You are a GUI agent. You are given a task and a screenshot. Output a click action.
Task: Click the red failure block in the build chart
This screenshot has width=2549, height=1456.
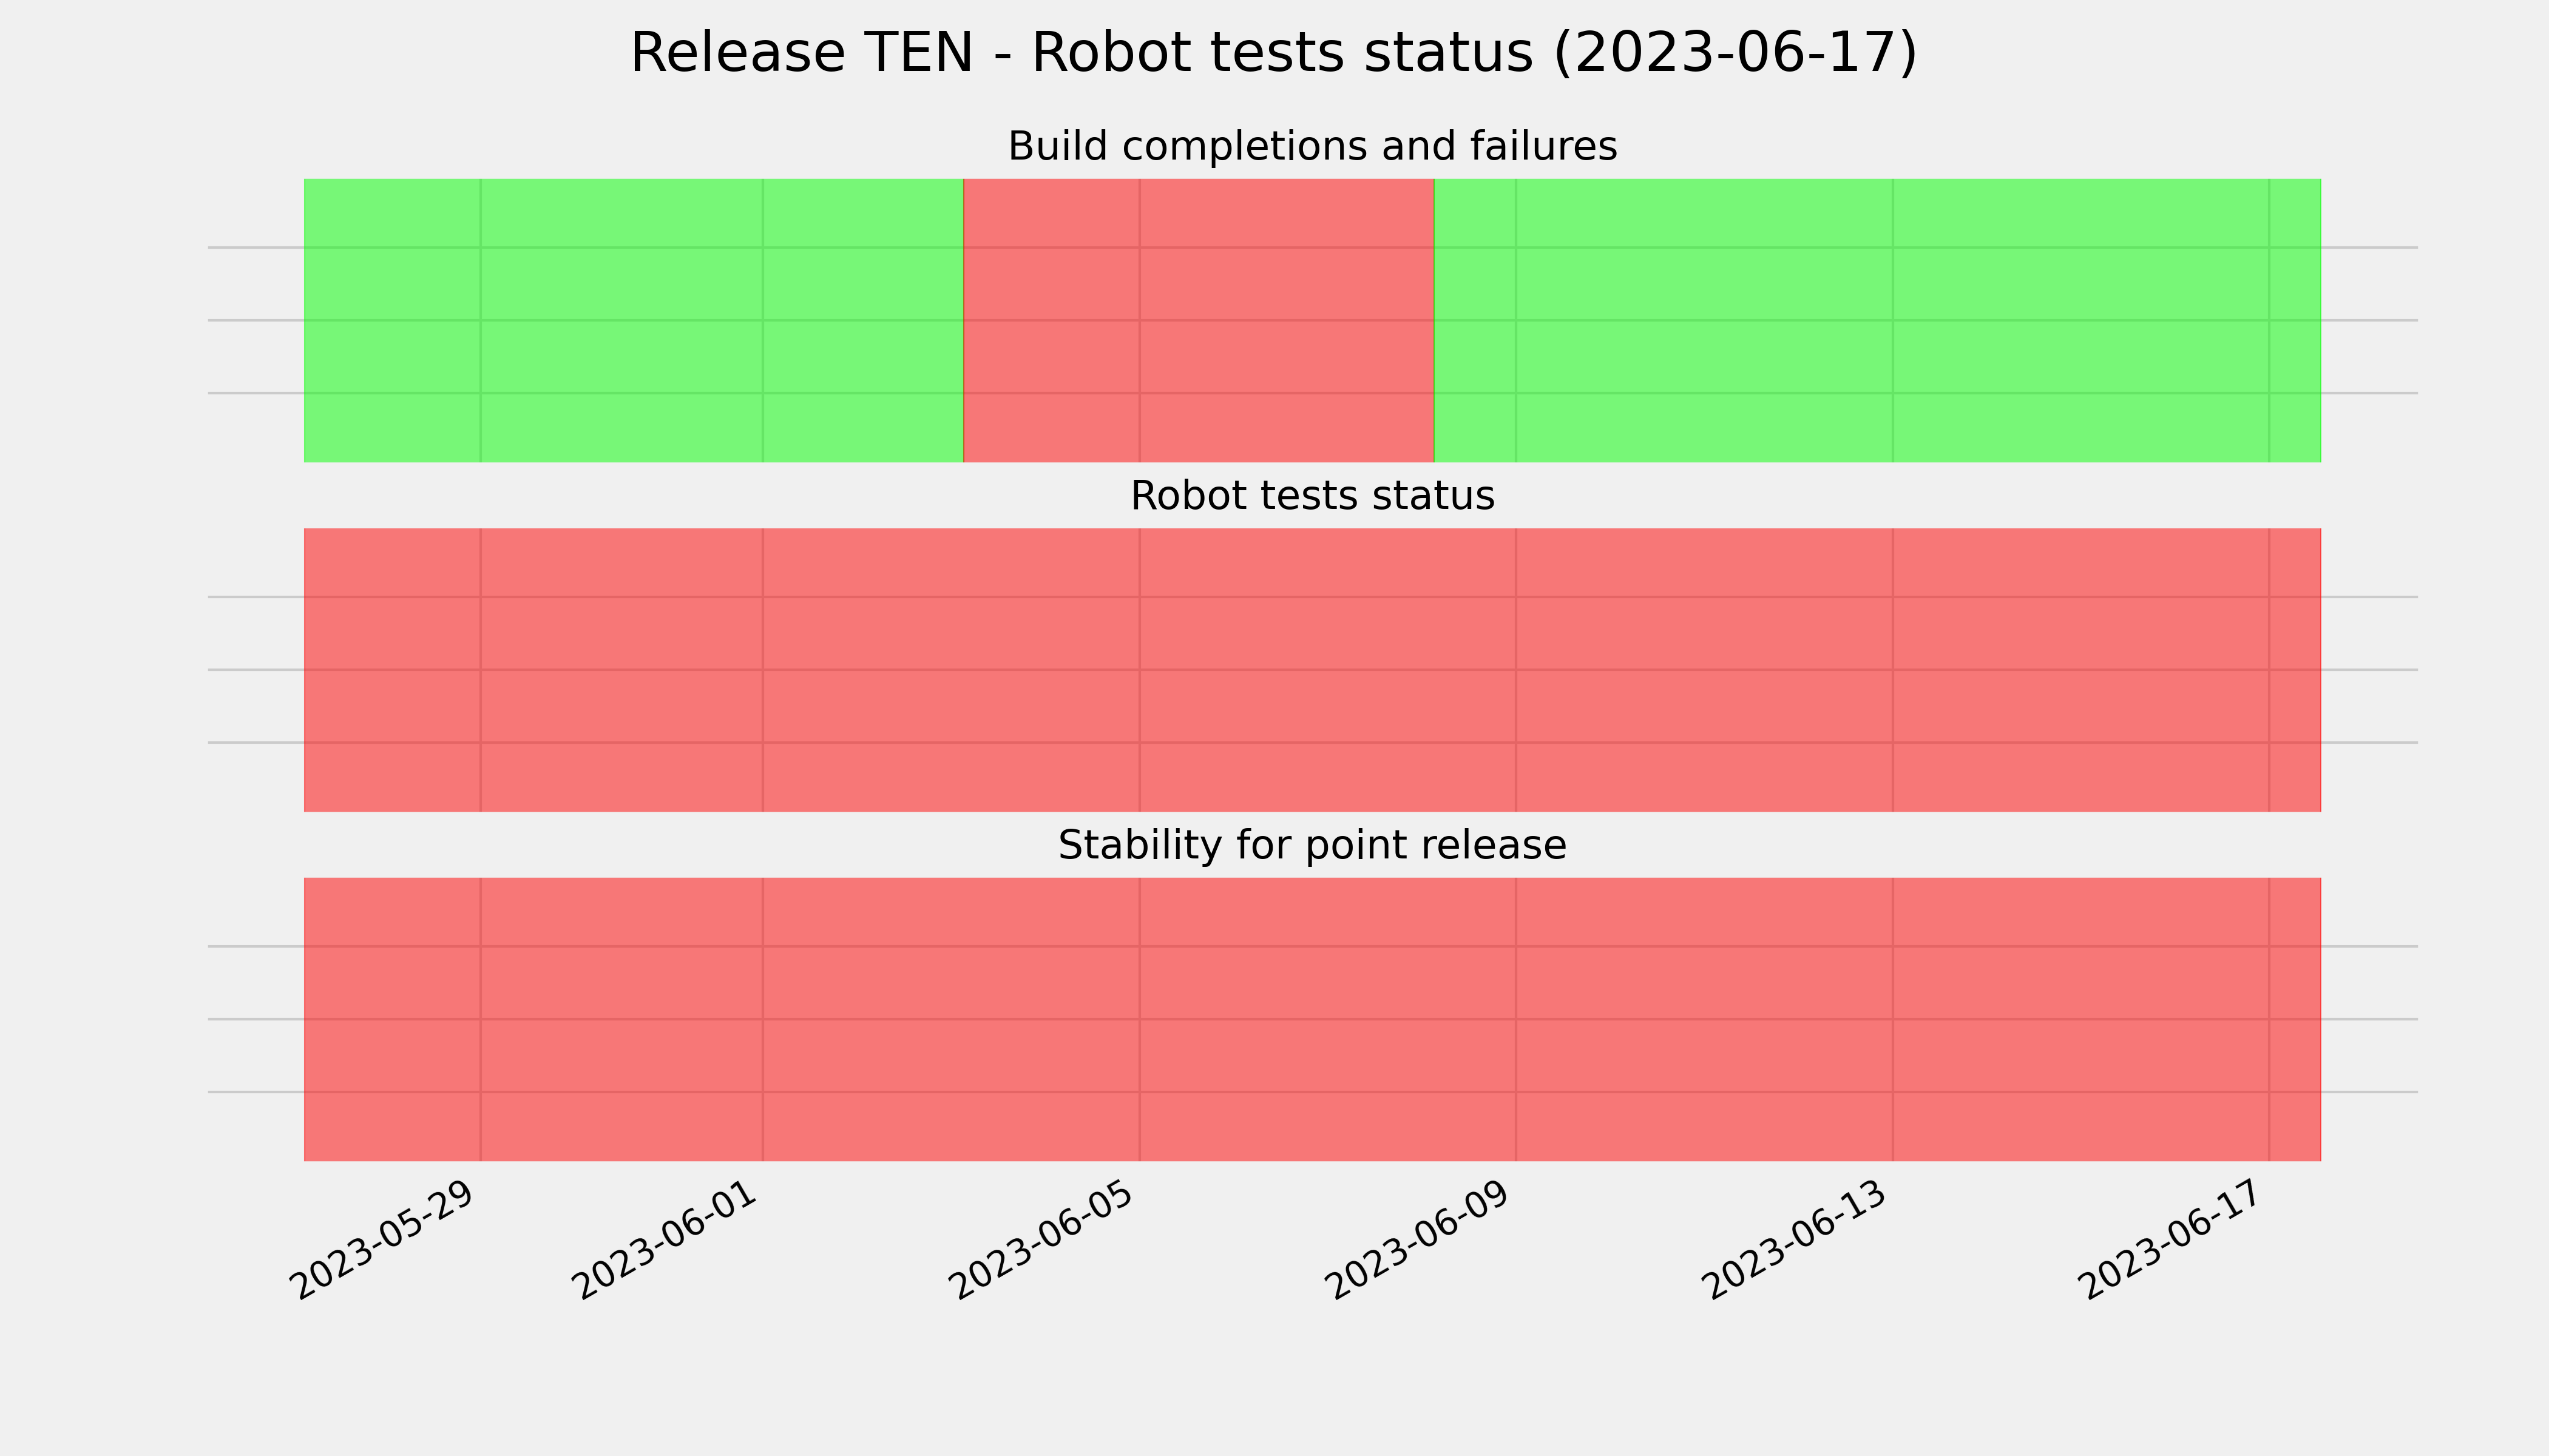[x=1199, y=320]
